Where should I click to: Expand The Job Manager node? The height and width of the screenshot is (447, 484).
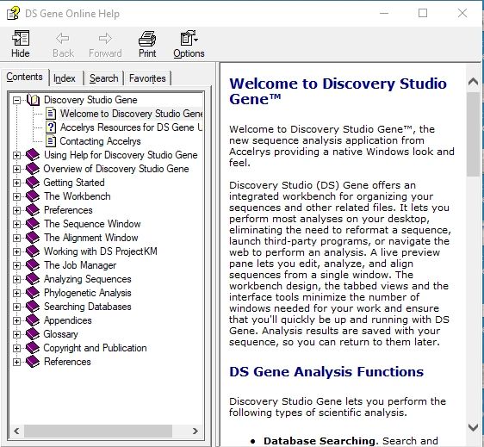tap(16, 265)
